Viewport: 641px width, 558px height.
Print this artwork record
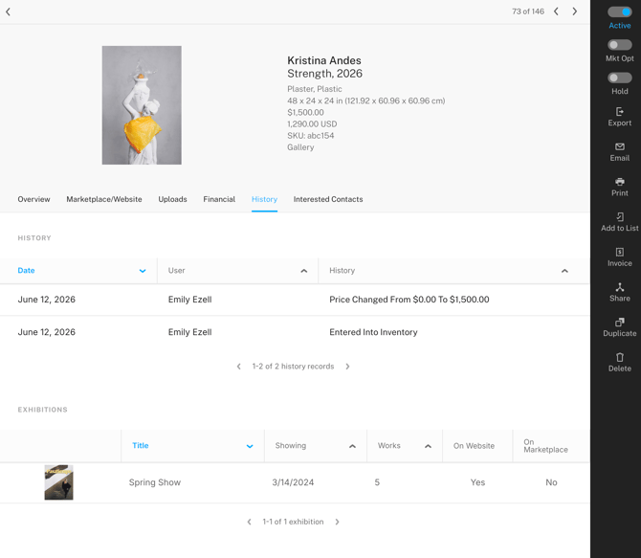[x=619, y=187]
